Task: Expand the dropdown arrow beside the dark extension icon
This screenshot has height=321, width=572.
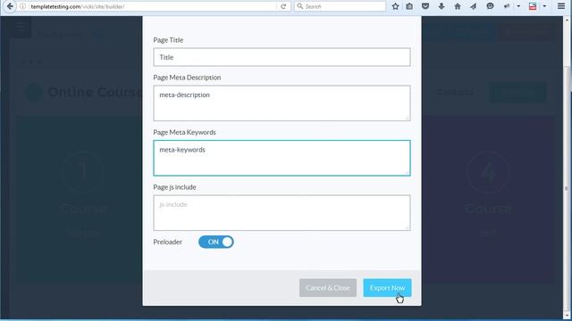Action: pos(518,6)
